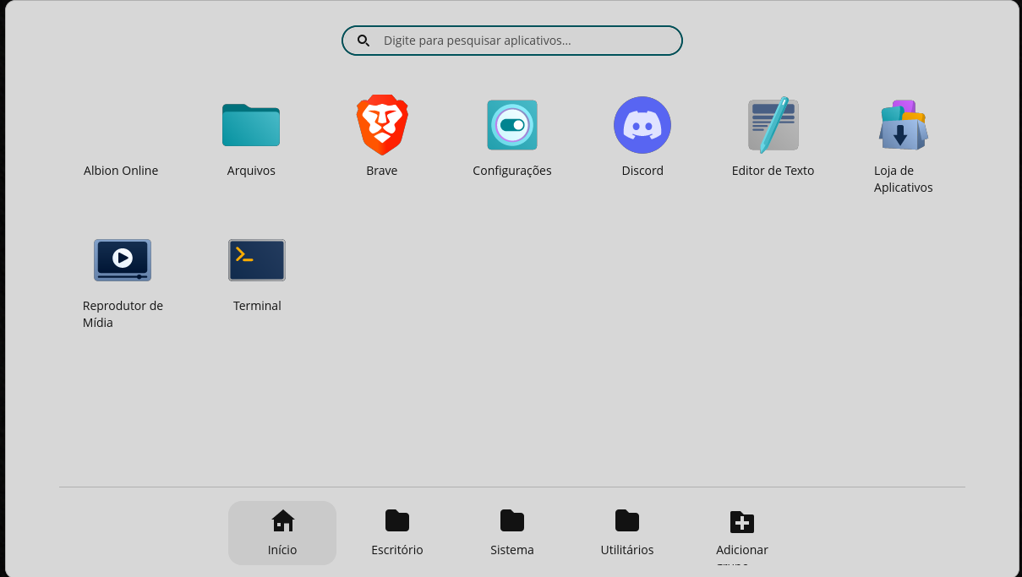Image resolution: width=1022 pixels, height=577 pixels.
Task: Open the Arquivos file manager icon
Action: point(251,125)
